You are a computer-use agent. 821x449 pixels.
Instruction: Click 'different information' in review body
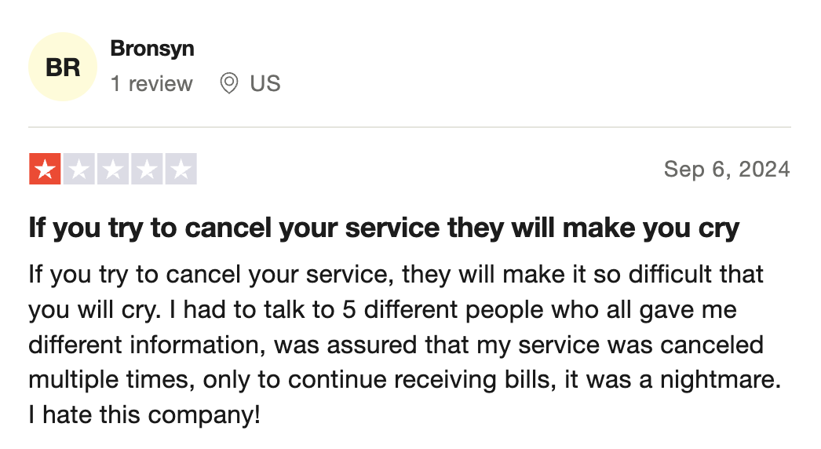click(x=144, y=345)
